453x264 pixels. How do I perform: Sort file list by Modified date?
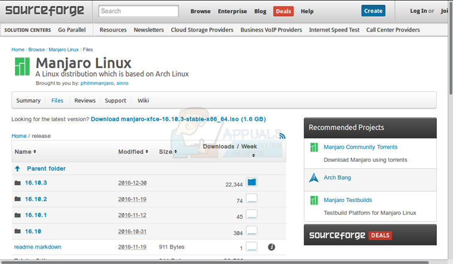[133, 152]
